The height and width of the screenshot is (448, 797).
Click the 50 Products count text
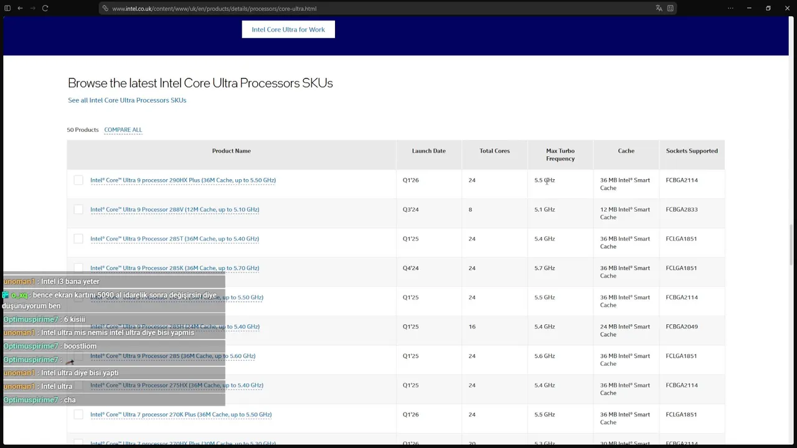pos(83,129)
